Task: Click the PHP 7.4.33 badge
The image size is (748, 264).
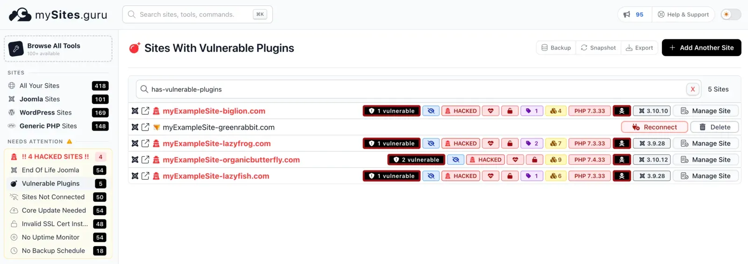Action: coord(590,160)
